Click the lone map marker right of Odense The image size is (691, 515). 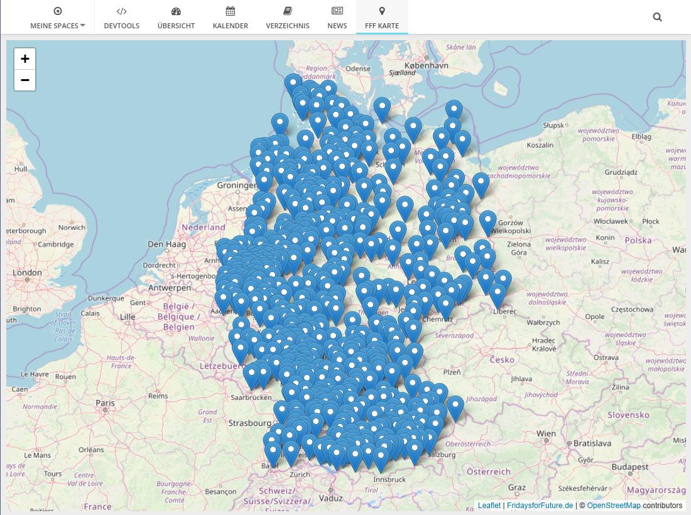pos(382,109)
